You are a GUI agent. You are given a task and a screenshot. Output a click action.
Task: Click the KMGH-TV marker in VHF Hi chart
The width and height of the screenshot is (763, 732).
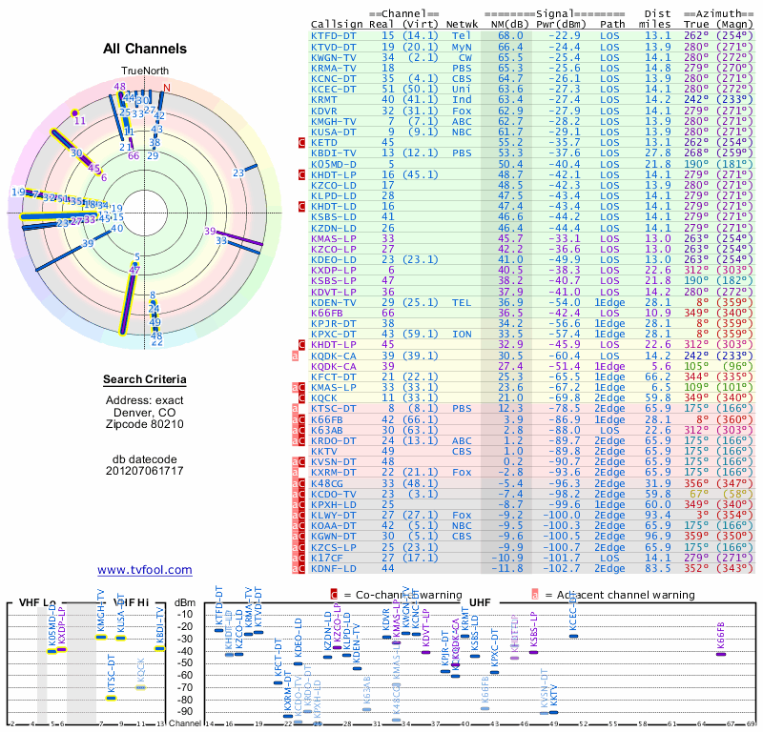click(x=101, y=637)
